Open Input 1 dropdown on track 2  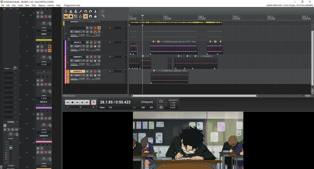click(x=78, y=32)
